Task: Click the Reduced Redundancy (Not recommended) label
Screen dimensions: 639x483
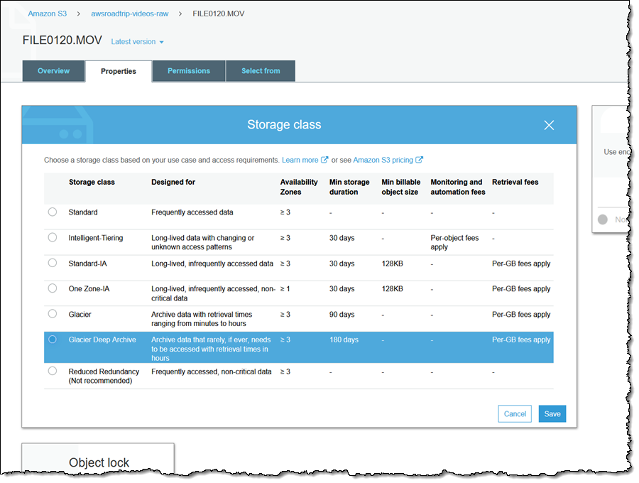Action: click(x=104, y=376)
